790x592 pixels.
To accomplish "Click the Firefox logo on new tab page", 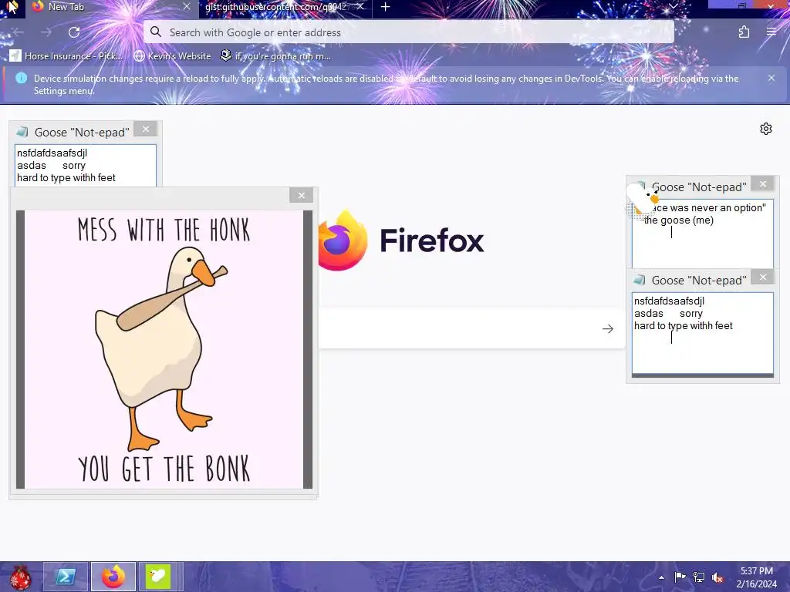I will tap(343, 240).
